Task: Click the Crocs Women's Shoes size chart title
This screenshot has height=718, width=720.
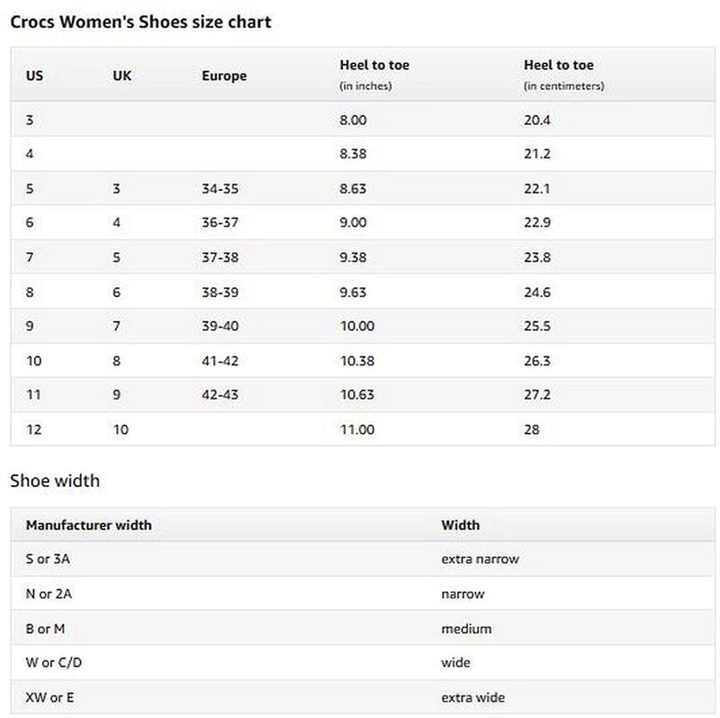Action: coord(140,22)
